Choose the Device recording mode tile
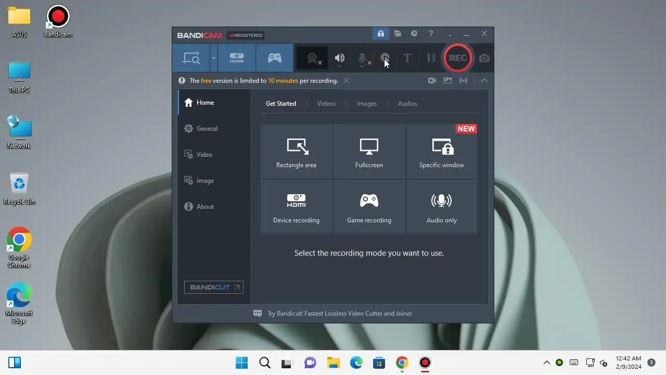Image resolution: width=666 pixels, height=375 pixels. 296,207
